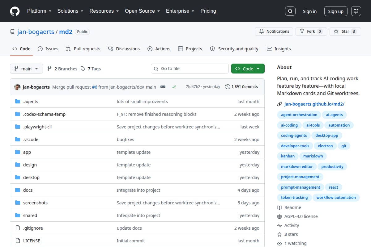Viewport: 371px width, 247px height.
Task: Go to Pricing page
Action: click(208, 11)
